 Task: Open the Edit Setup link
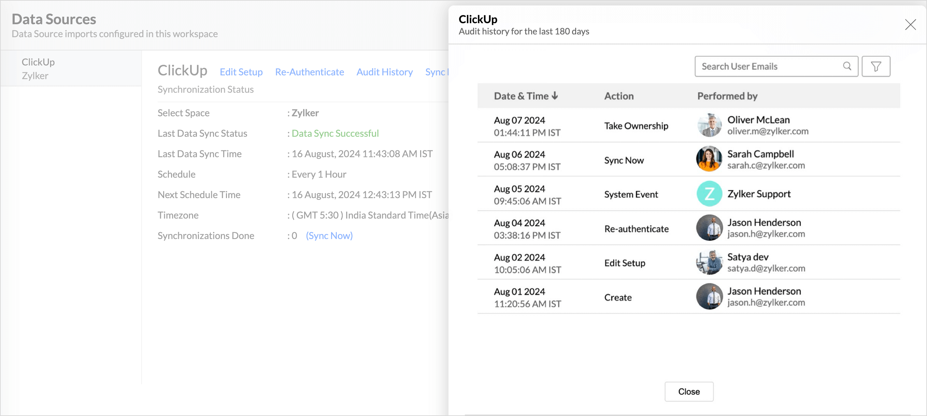241,72
